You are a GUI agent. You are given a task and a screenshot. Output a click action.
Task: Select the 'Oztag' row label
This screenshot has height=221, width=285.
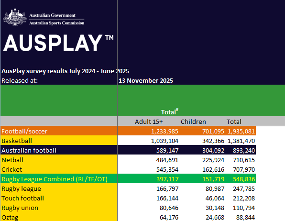pos(59,217)
